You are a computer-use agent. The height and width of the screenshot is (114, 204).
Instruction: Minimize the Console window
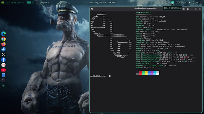coord(192,9)
